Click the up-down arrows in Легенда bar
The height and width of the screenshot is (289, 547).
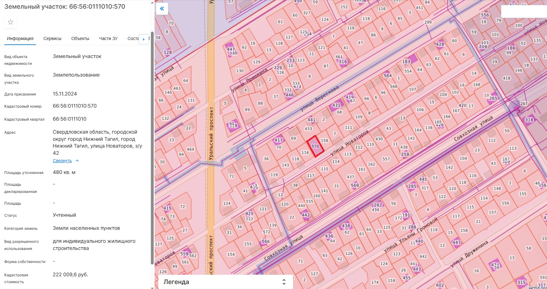click(284, 282)
